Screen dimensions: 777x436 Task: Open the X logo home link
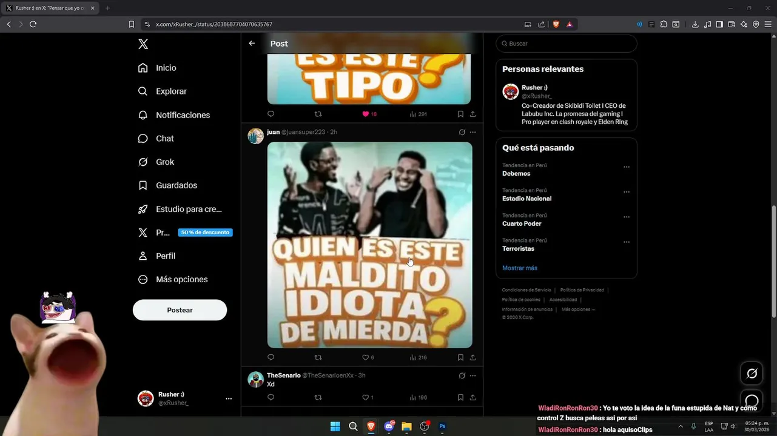(x=143, y=44)
